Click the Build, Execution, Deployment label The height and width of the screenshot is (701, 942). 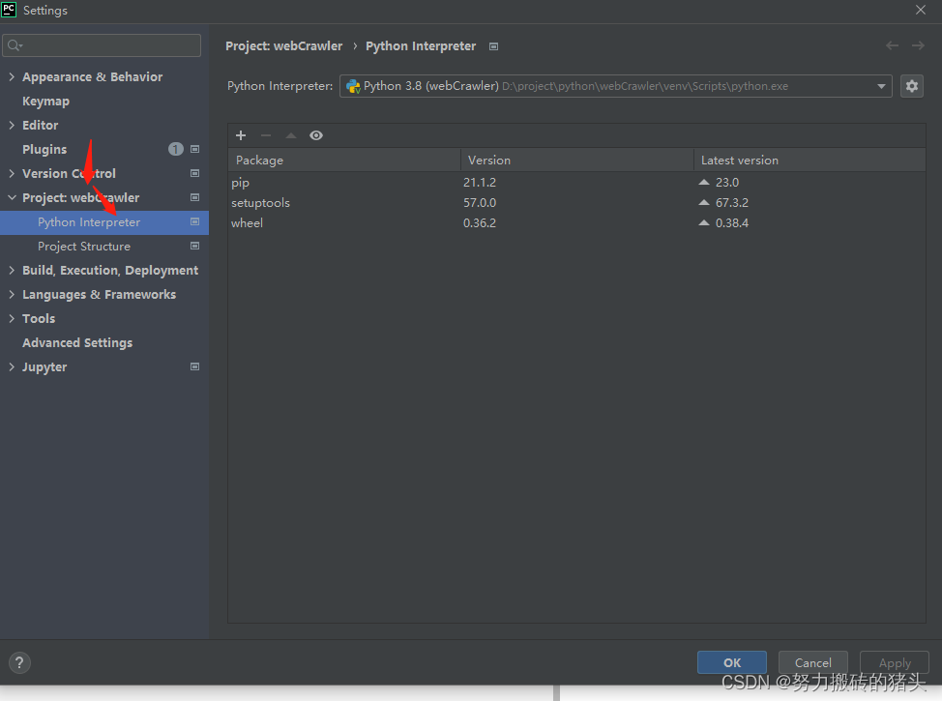110,271
